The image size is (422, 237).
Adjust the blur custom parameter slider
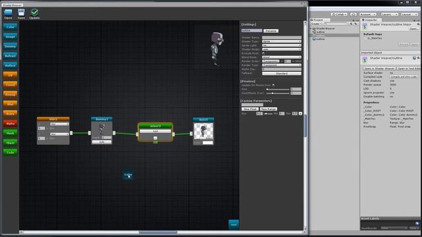click(x=268, y=114)
